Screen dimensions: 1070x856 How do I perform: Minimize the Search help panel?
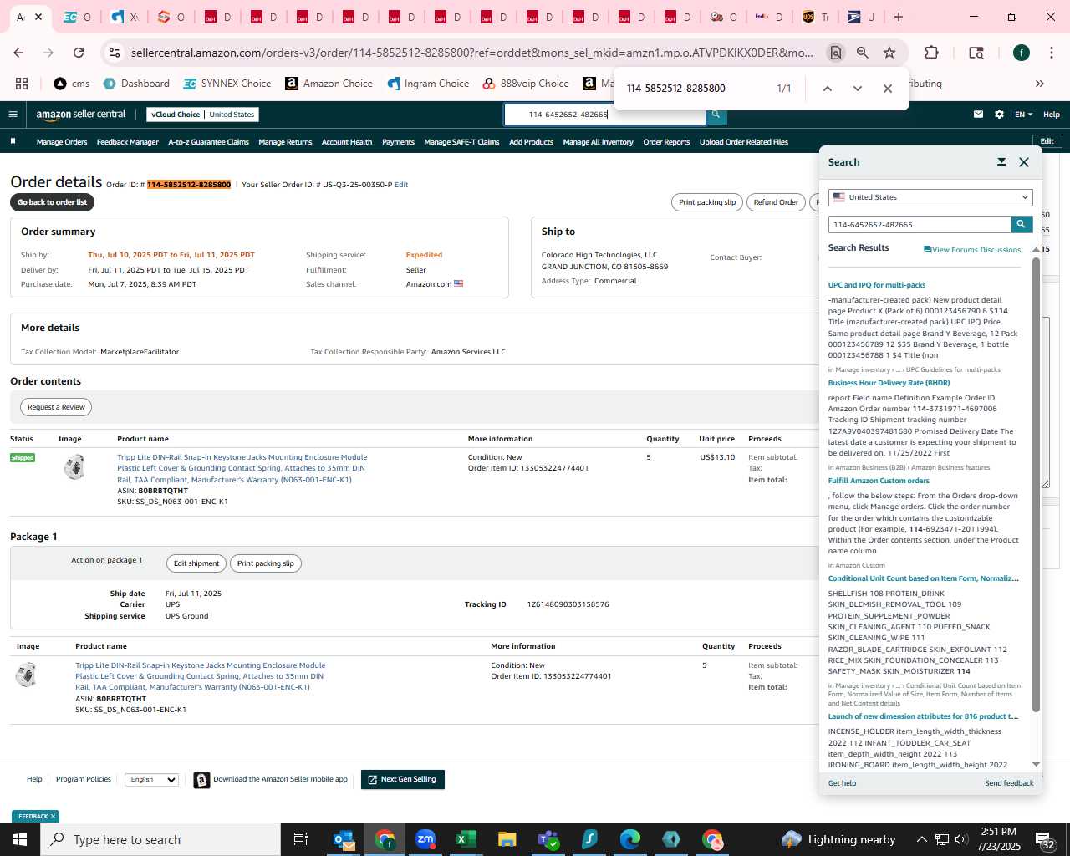(x=1001, y=162)
